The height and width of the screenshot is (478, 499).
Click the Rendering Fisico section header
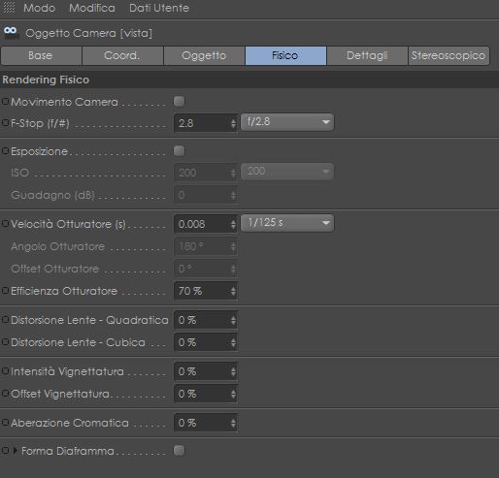tap(249, 80)
